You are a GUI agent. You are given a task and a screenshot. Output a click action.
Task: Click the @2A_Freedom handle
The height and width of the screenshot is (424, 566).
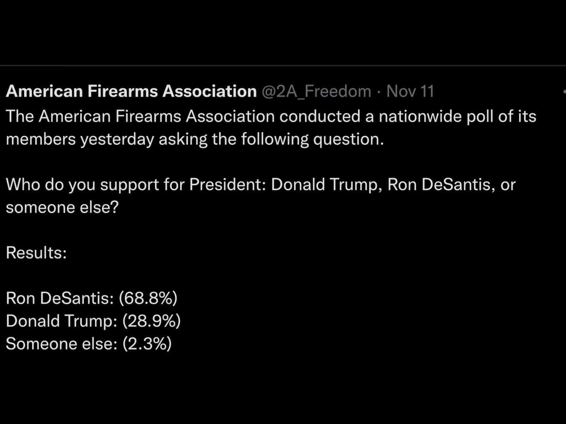tap(316, 91)
